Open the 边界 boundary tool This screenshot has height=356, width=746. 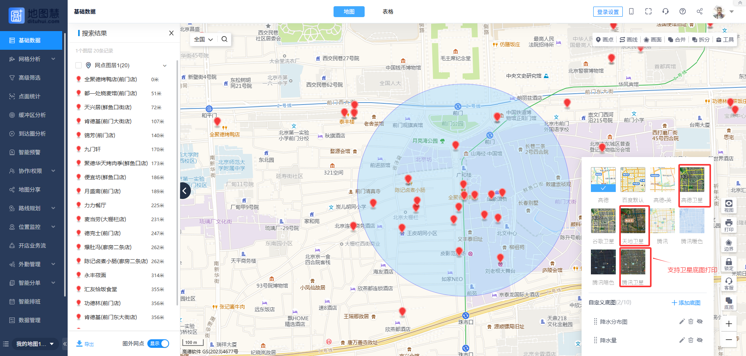(x=729, y=245)
